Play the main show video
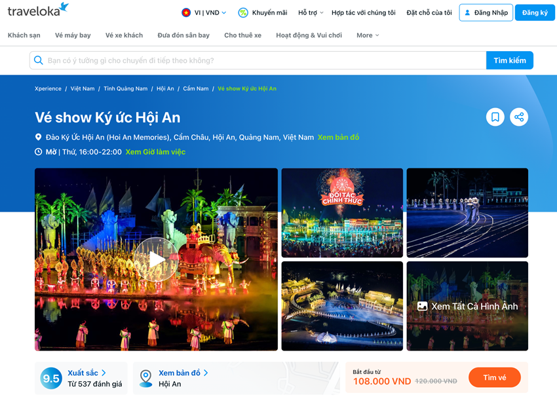557x397 pixels. pyautogui.click(x=156, y=259)
